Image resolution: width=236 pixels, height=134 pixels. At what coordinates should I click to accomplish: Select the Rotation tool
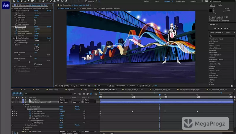coord(29,1)
